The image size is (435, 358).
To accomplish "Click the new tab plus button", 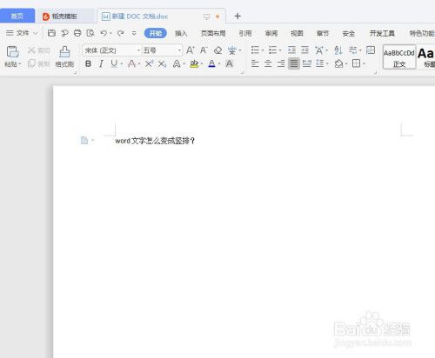I will point(238,17).
